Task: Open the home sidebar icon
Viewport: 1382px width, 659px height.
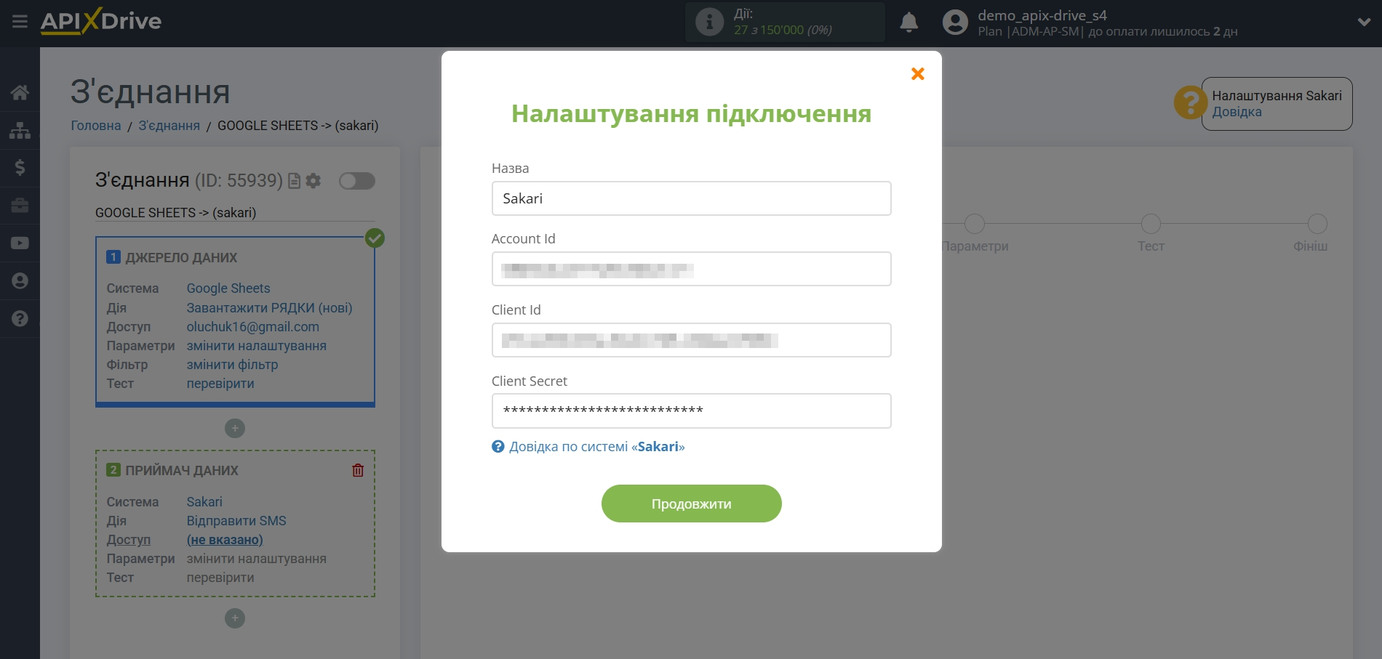Action: point(20,92)
